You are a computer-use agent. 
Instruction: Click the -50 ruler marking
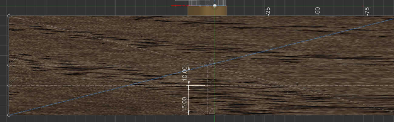tap(317, 12)
